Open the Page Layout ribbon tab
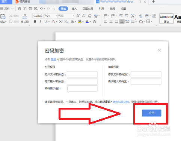The height and width of the screenshot is (141, 181). point(88,9)
